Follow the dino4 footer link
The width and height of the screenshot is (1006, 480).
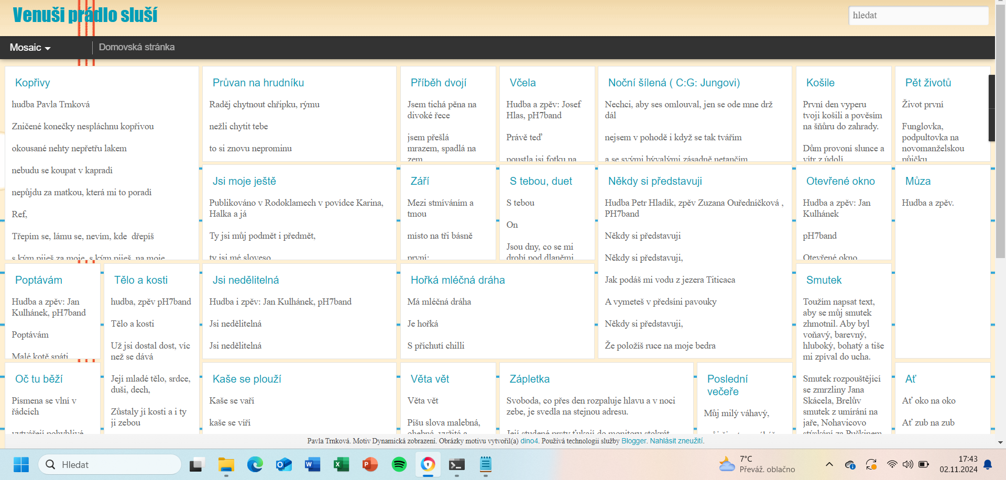tap(529, 441)
